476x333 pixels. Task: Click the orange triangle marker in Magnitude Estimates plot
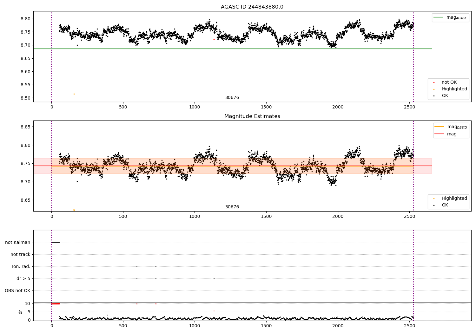74,210
